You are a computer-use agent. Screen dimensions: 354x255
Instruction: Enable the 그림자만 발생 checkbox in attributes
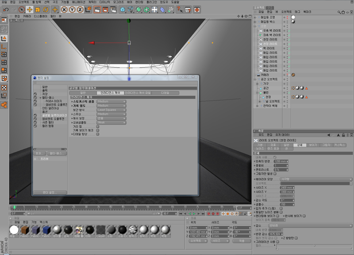[x=275, y=174]
